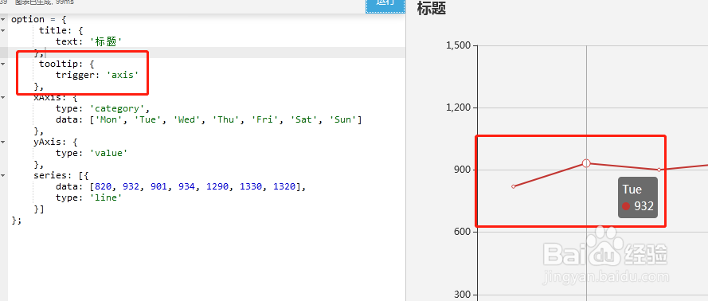Click the number 1320 in the series data
This screenshot has width=708, height=301.
point(284,187)
